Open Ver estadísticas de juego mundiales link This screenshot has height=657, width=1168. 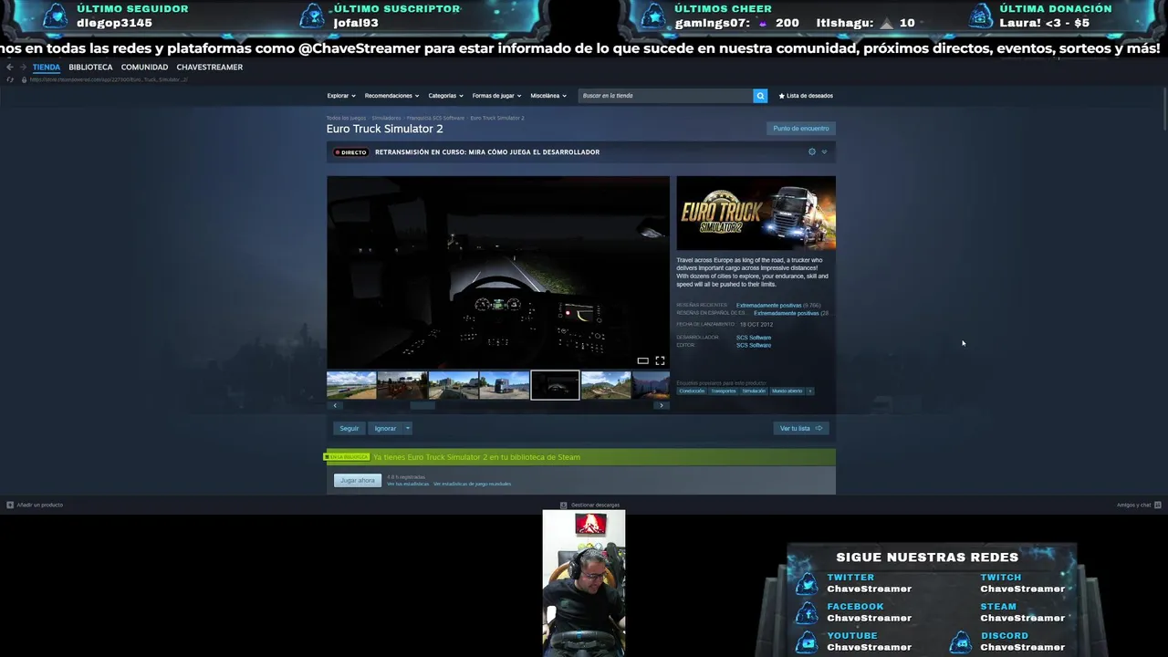pyautogui.click(x=472, y=484)
